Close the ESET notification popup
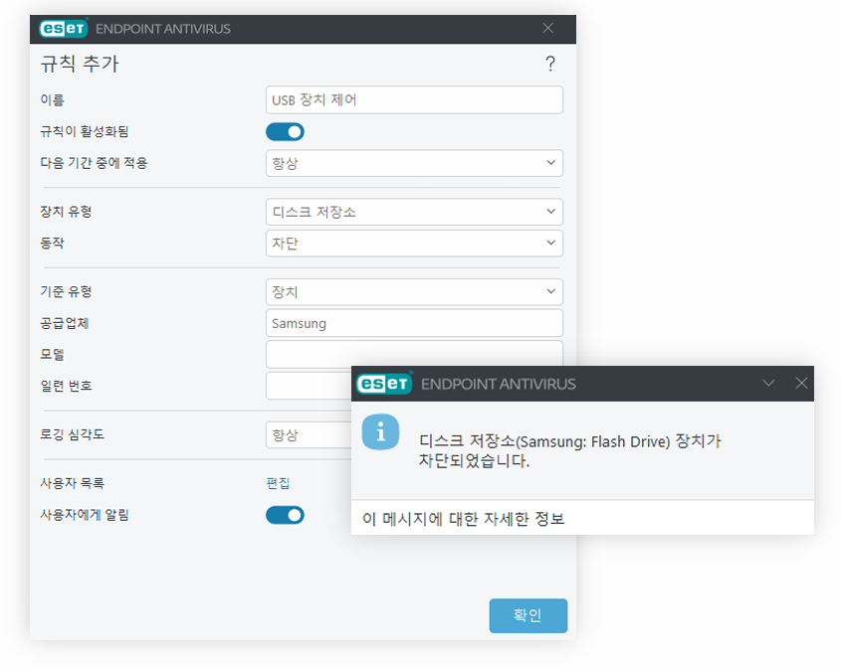The height and width of the screenshot is (671, 841). pyautogui.click(x=801, y=383)
